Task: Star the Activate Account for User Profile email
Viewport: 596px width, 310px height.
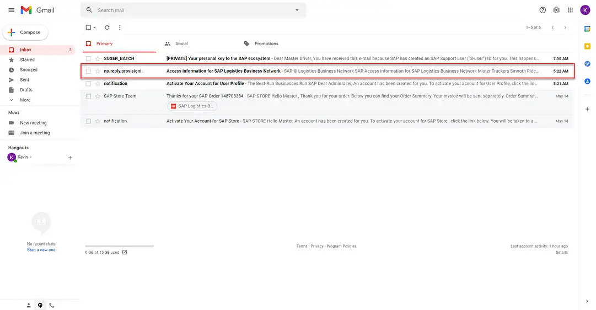Action: coord(98,84)
